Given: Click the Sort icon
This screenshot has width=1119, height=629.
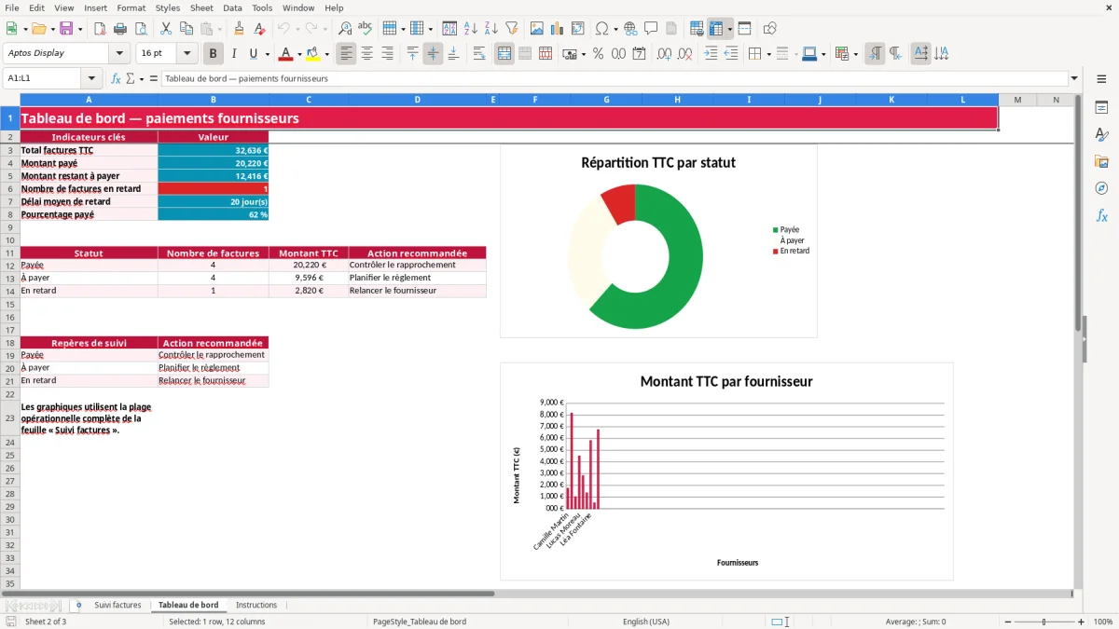Looking at the screenshot, I should coord(449,29).
